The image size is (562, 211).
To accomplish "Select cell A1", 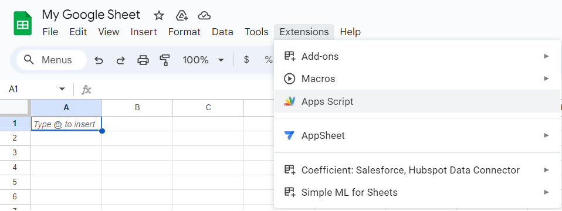I will point(66,124).
